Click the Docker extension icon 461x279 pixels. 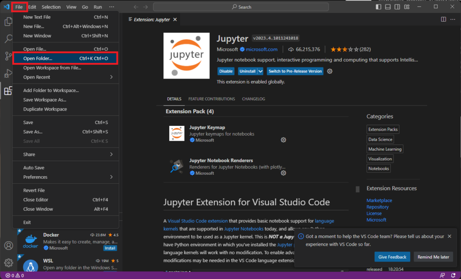click(31, 241)
